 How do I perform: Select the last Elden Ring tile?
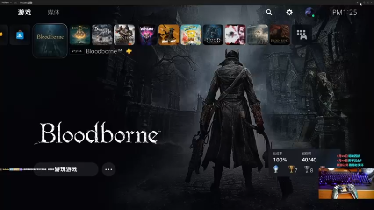pos(280,35)
